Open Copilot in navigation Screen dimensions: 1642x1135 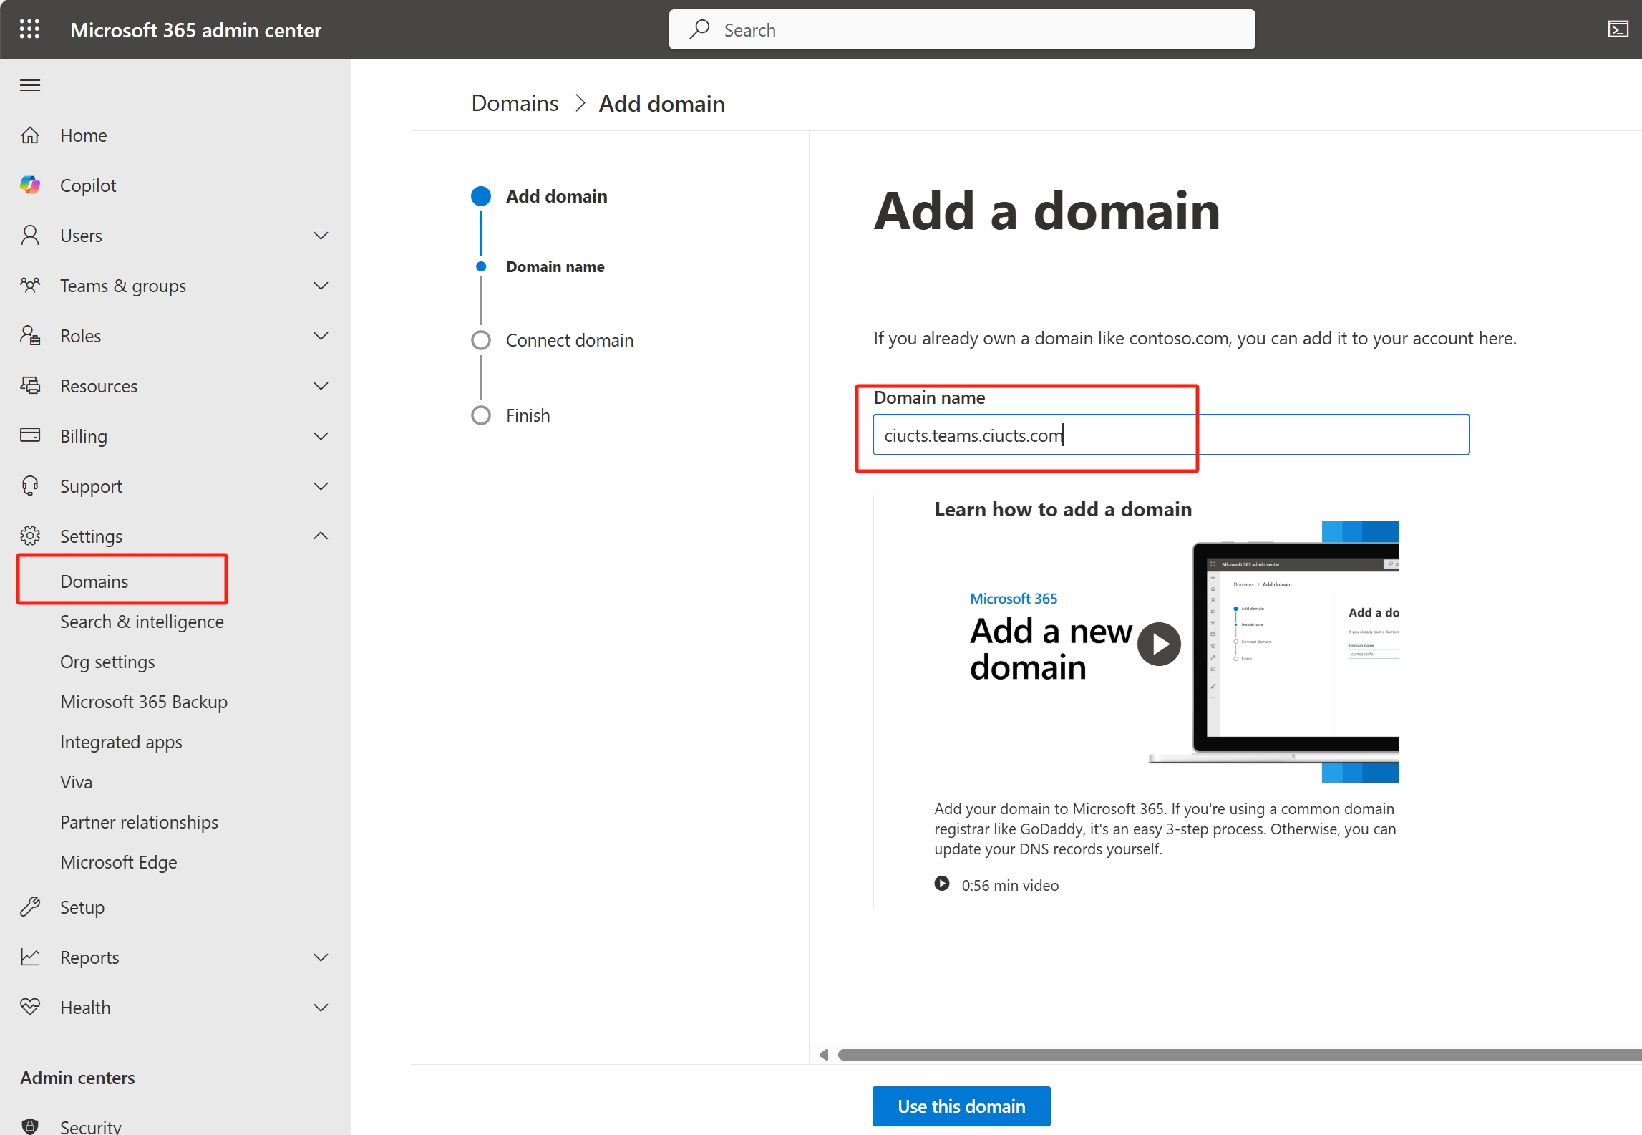pyautogui.click(x=88, y=185)
